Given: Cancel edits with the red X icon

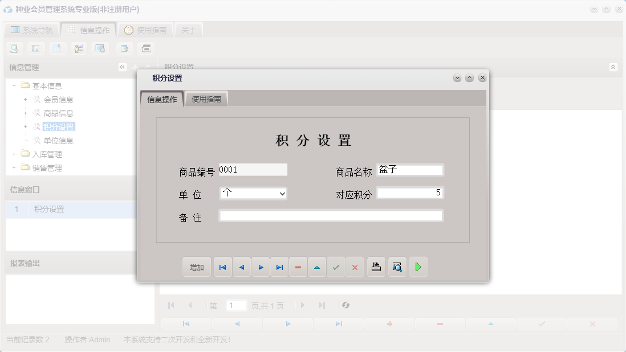Looking at the screenshot, I should [x=355, y=267].
